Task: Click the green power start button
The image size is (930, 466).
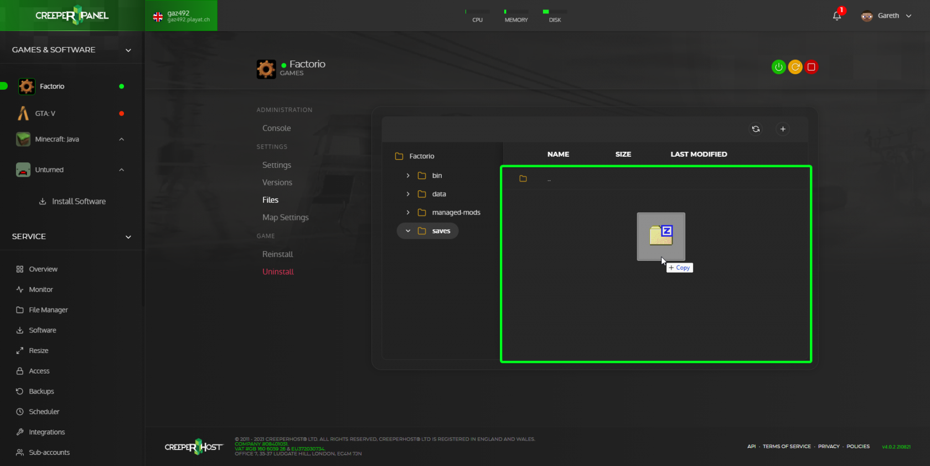Action: point(779,67)
